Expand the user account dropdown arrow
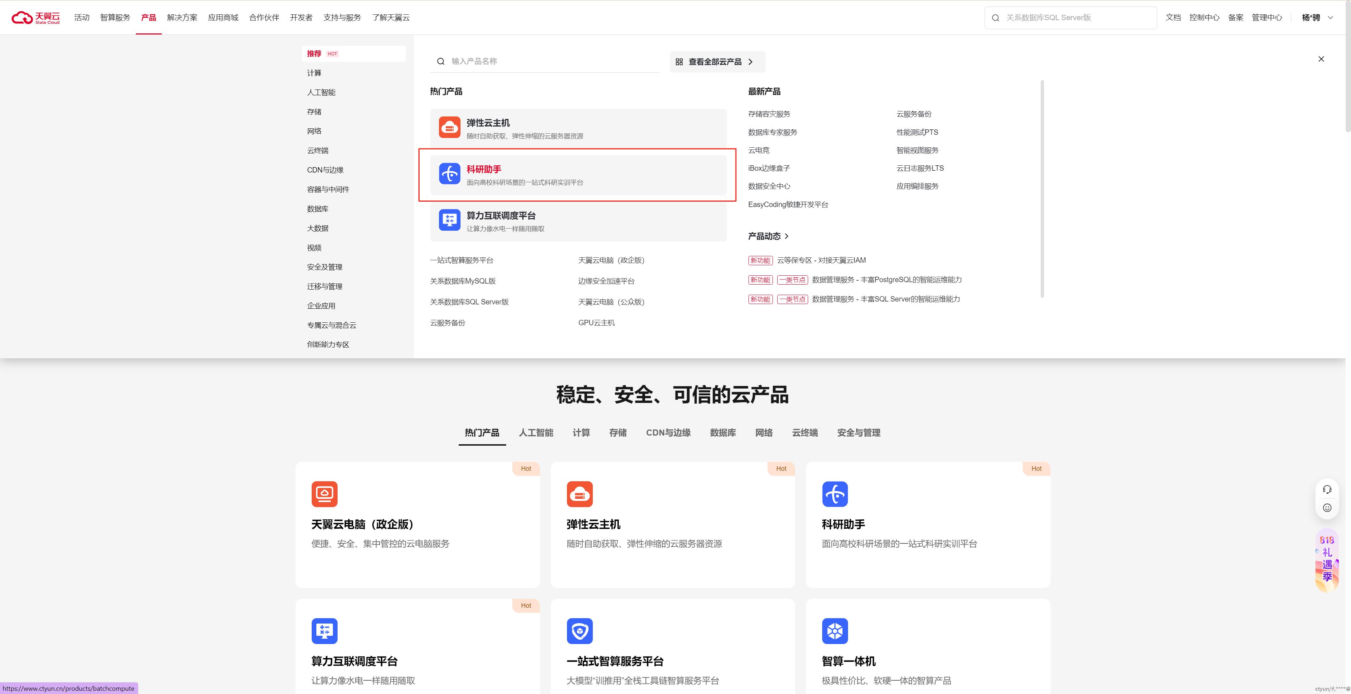The height and width of the screenshot is (694, 1351). pos(1331,18)
